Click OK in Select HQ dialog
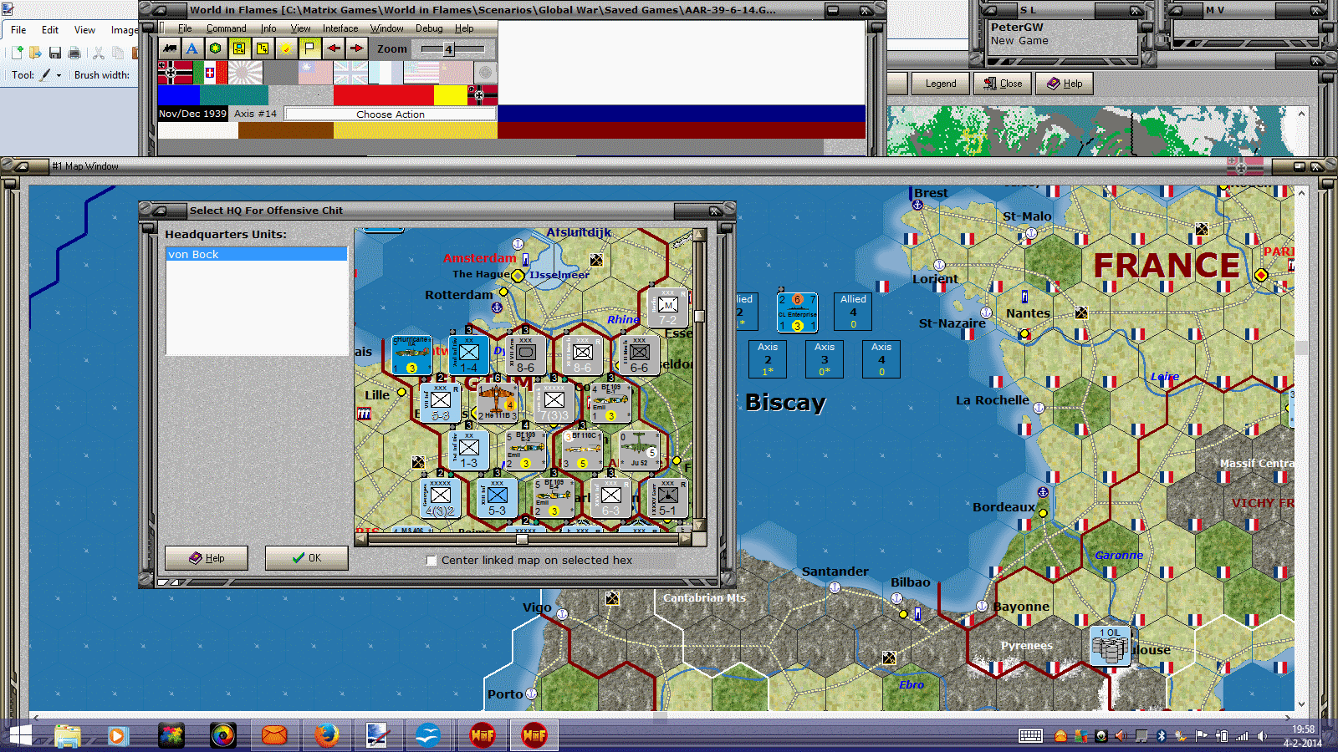Viewport: 1338px width, 752px height. click(306, 558)
